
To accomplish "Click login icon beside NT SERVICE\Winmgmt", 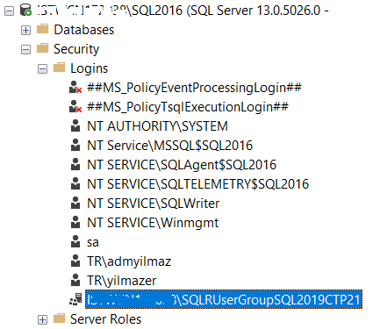I will (75, 222).
